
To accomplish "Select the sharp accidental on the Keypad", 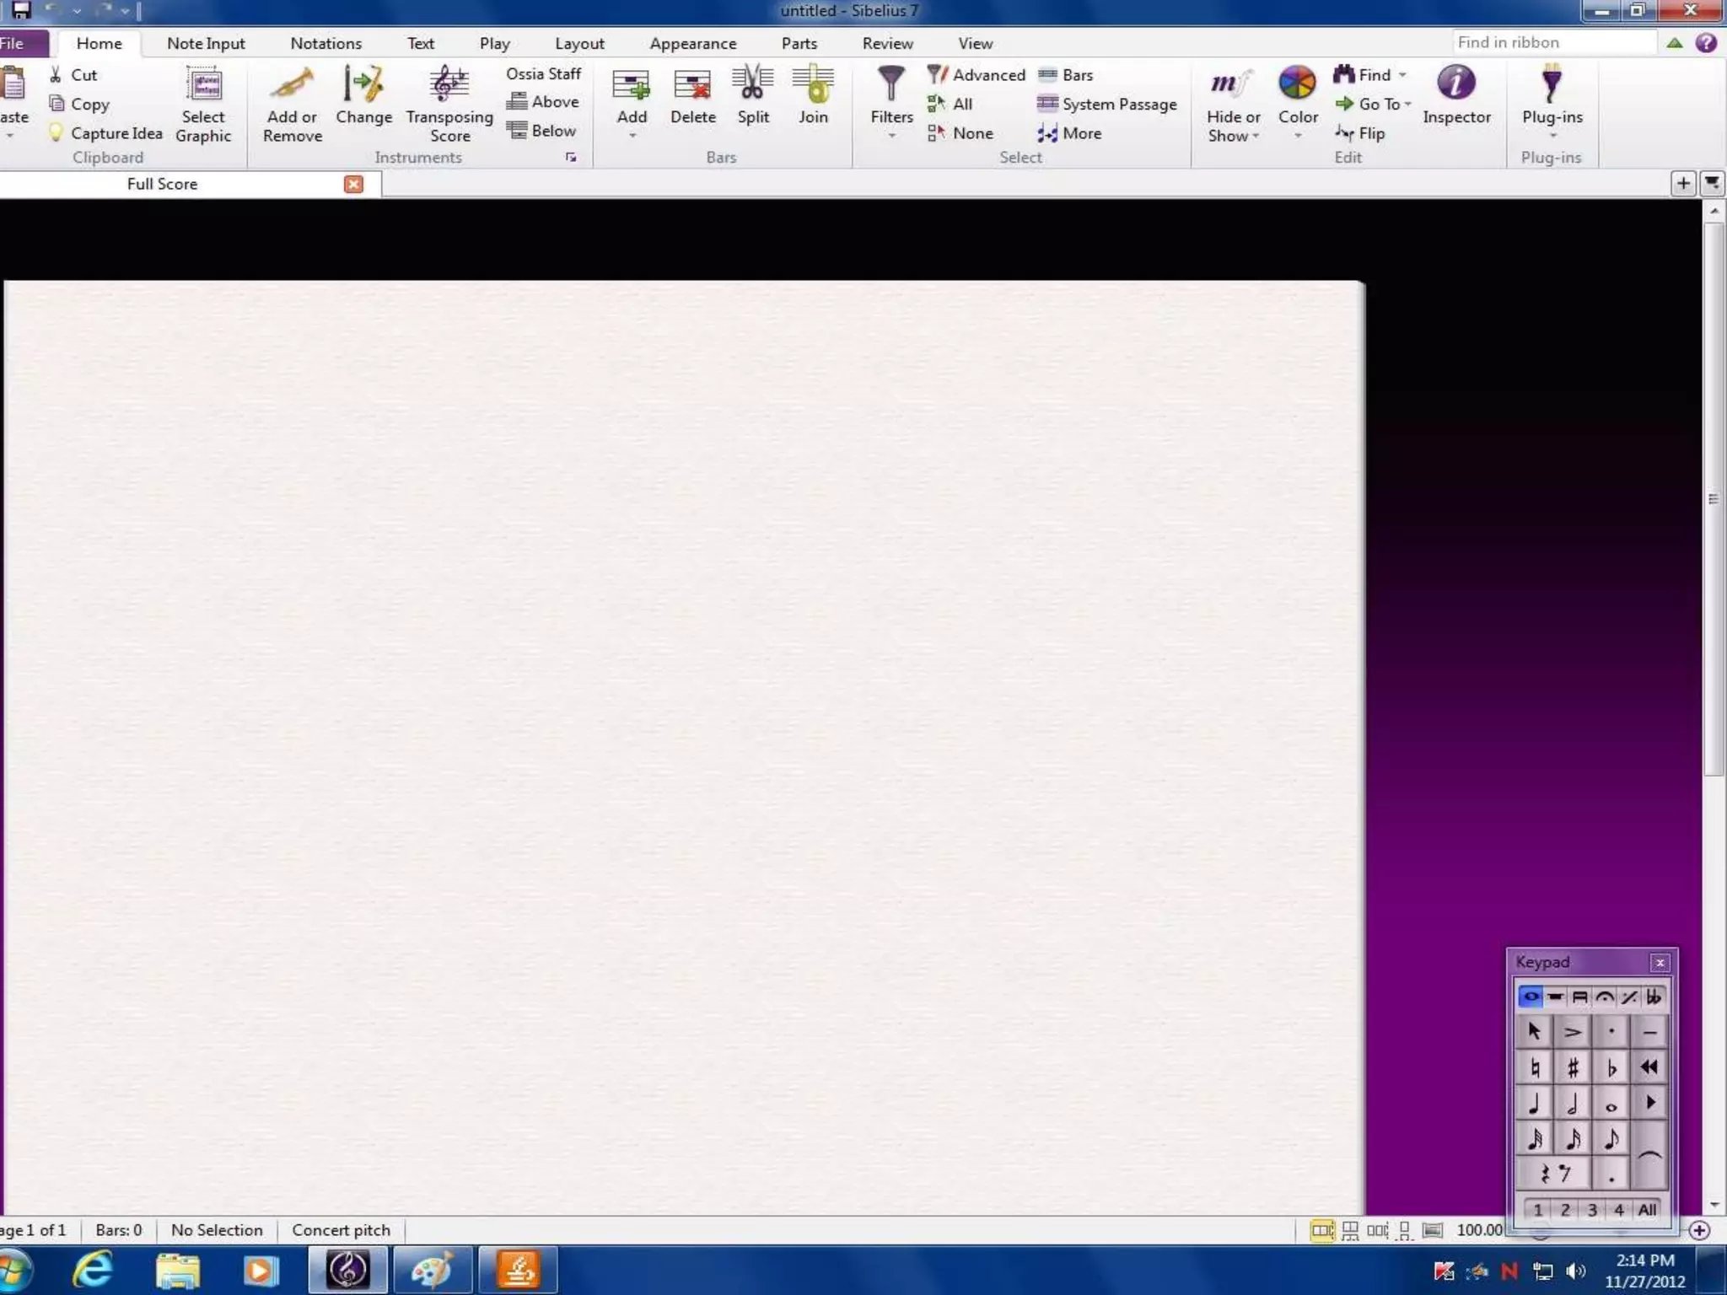I will click(x=1572, y=1068).
